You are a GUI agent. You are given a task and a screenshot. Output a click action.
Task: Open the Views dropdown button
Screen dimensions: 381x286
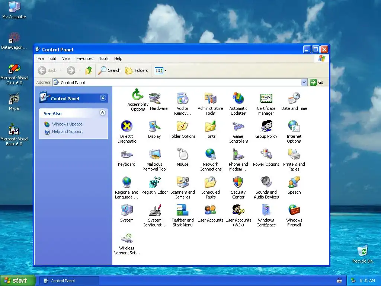click(160, 70)
